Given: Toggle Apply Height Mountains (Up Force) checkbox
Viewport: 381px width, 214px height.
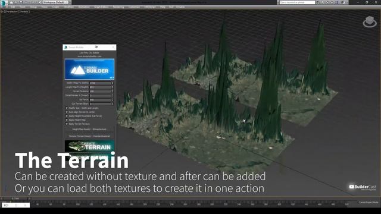Looking at the screenshot, I should point(67,116).
